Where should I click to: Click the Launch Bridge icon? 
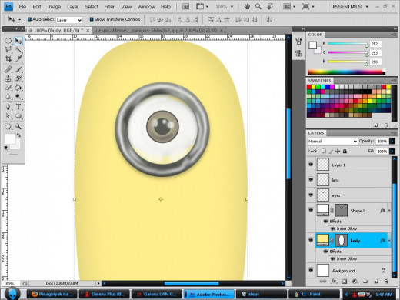coord(185,7)
